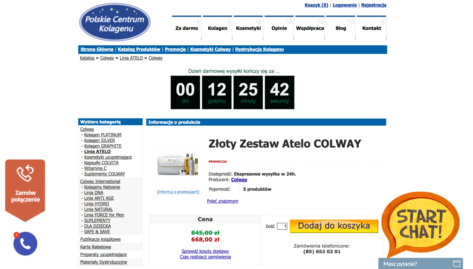
Task: Click the blue phone icon with notification badge
Action: click(25, 244)
